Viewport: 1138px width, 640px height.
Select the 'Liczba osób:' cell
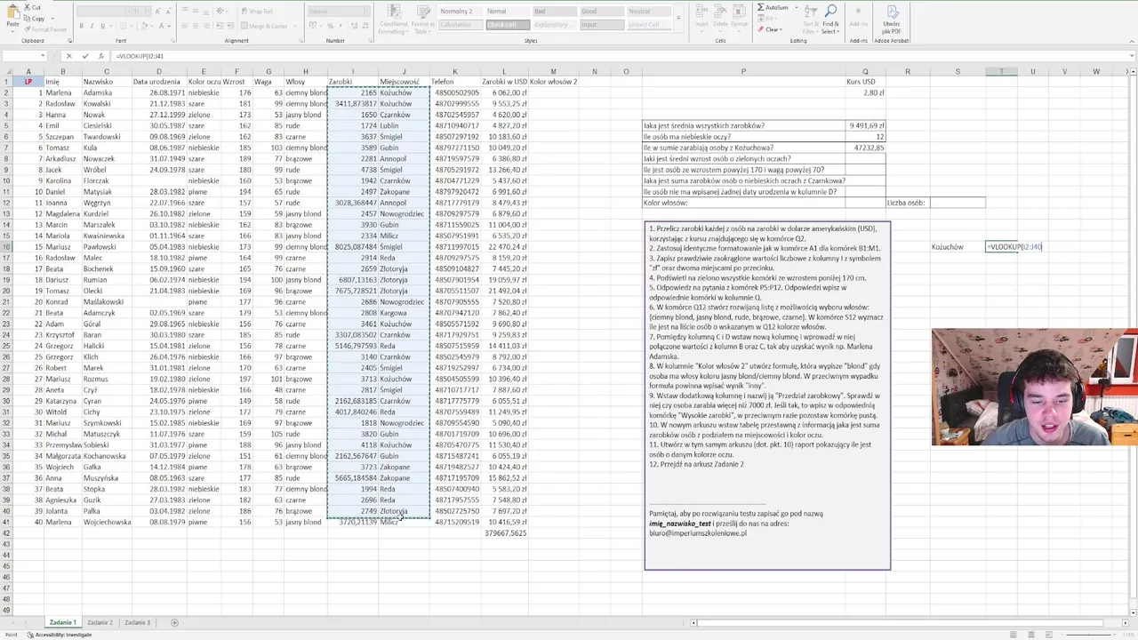click(908, 203)
